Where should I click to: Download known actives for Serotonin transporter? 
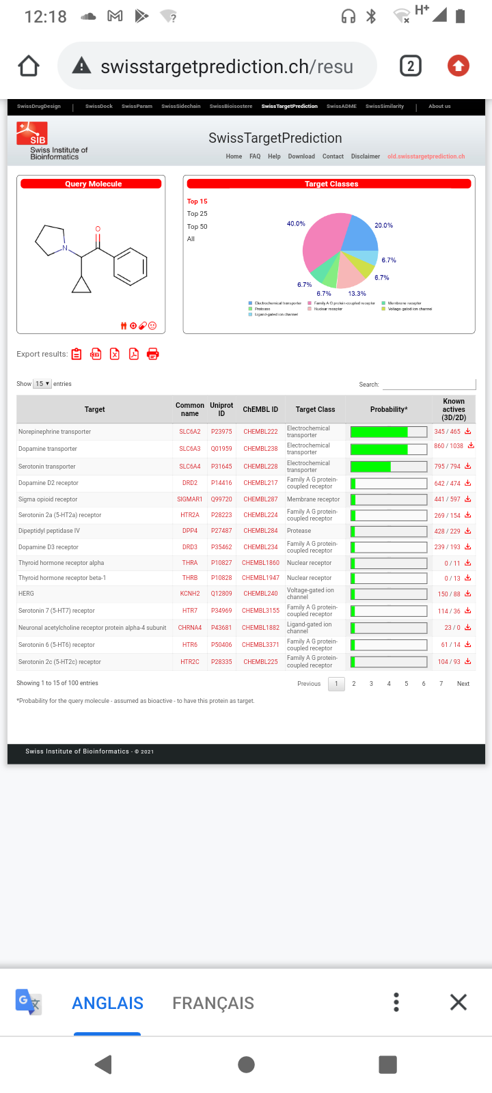[x=468, y=466]
